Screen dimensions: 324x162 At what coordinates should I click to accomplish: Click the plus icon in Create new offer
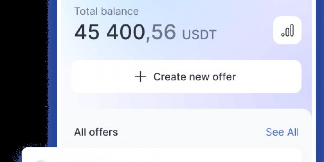click(x=140, y=76)
